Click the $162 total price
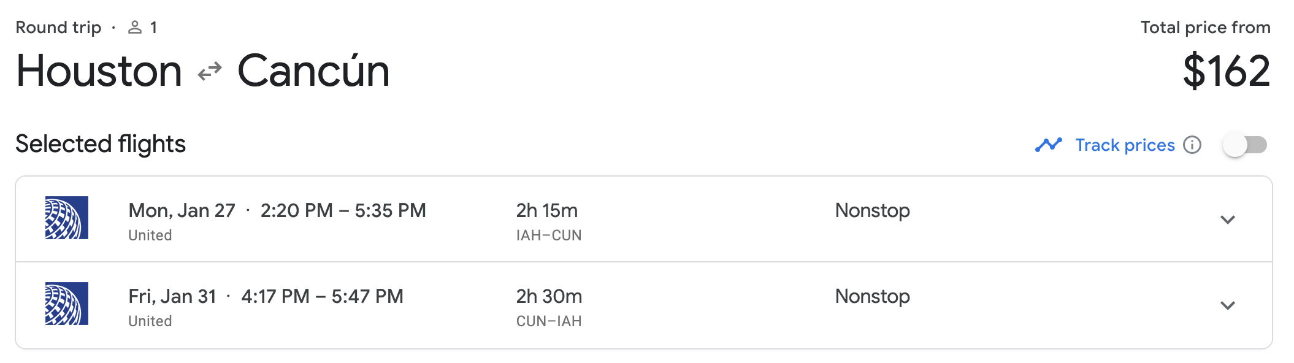 1226,71
